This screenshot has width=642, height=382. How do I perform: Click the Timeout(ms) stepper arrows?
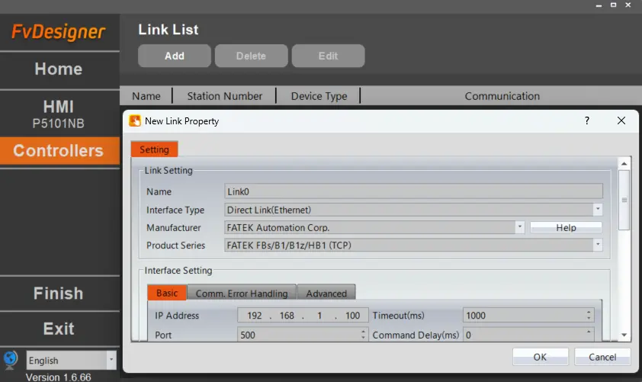(589, 316)
